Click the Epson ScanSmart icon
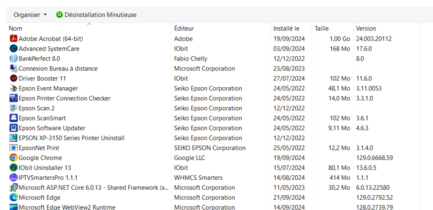Screen dimensions: 433x210 (x=13, y=118)
